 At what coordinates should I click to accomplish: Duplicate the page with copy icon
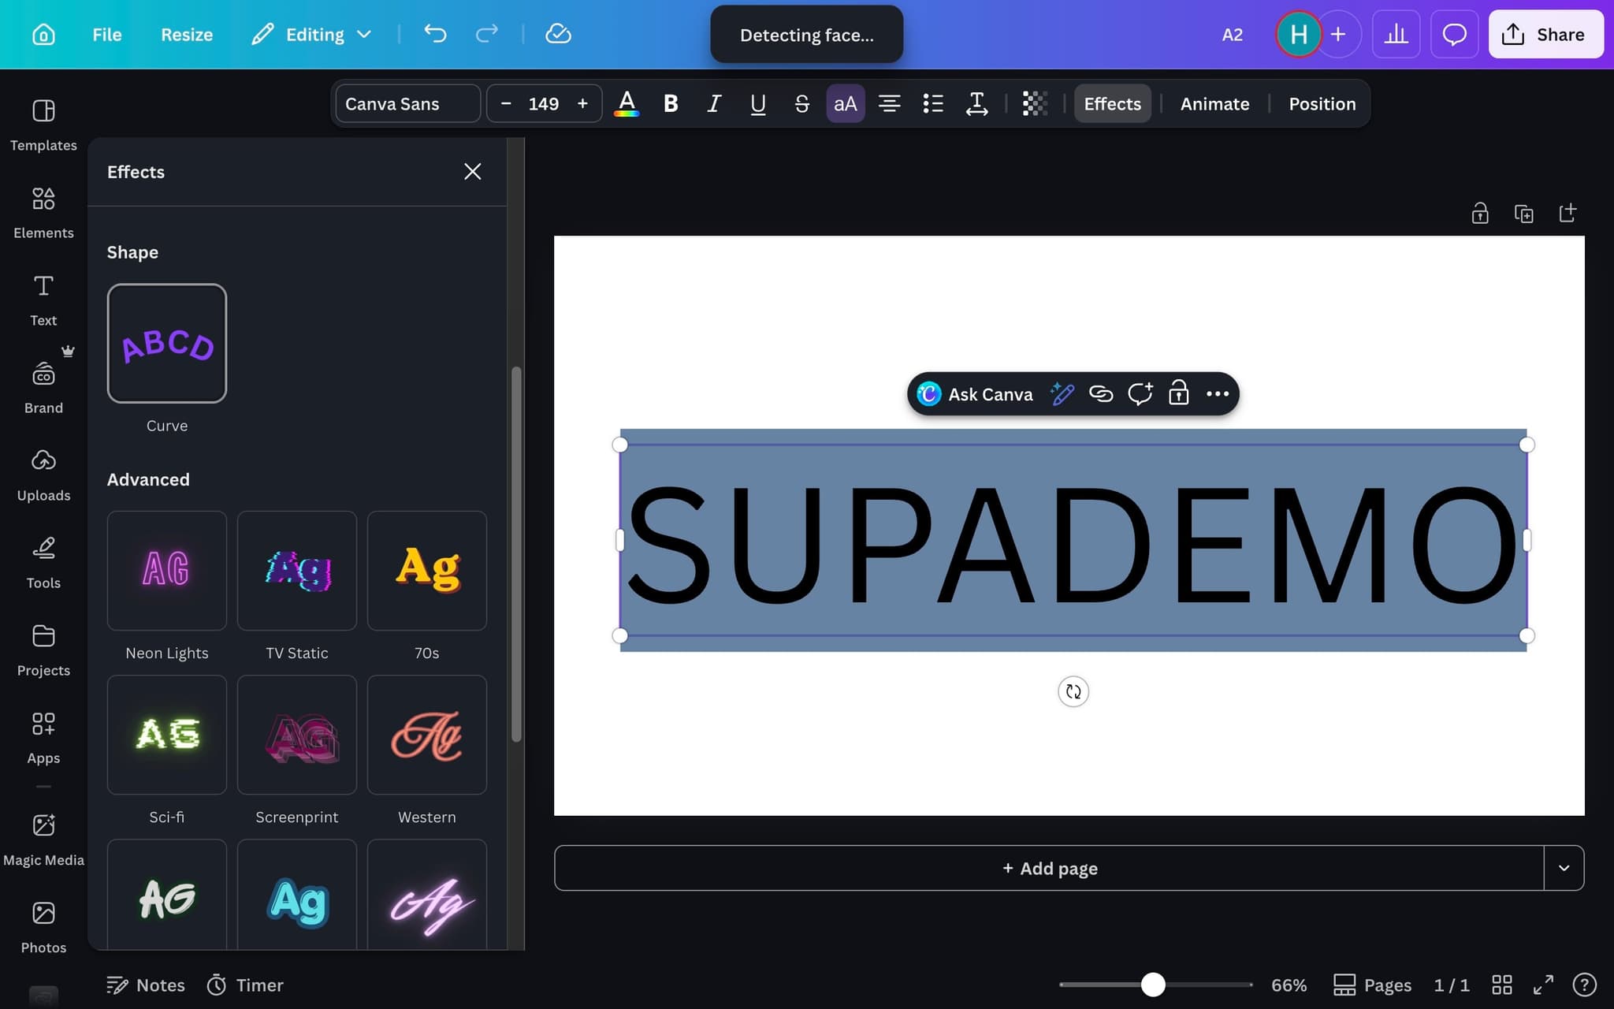[1523, 213]
